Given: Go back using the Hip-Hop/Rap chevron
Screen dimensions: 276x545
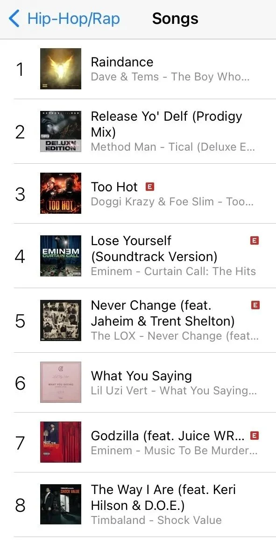Looking at the screenshot, I should (x=14, y=18).
